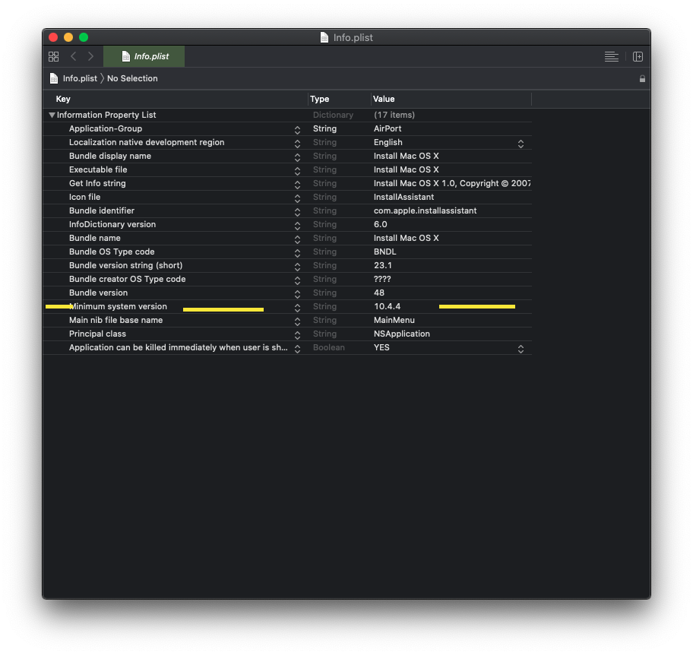Open key stepper for Bundle identifier
Screen dimensions: 693x655
point(297,212)
